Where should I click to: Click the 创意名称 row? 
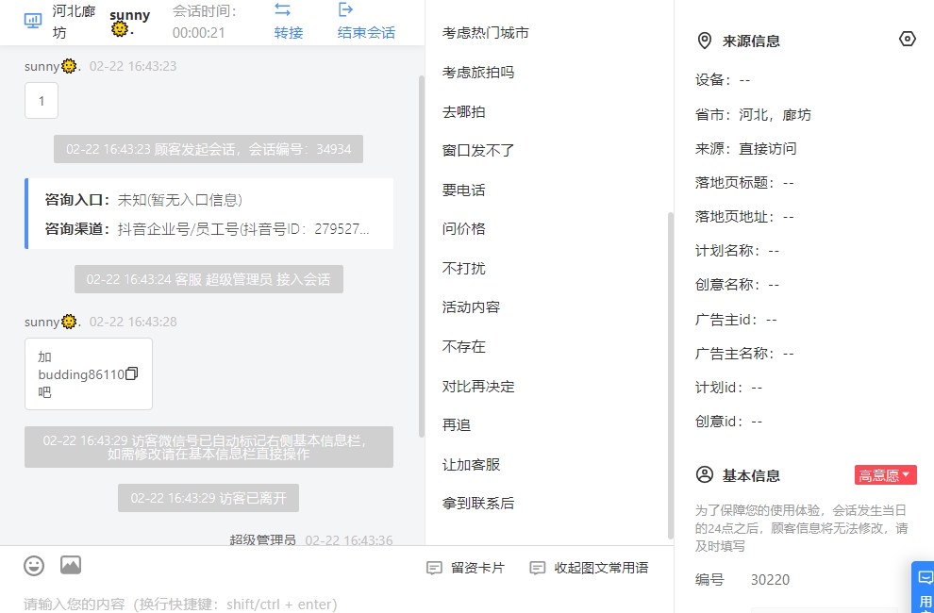(738, 285)
